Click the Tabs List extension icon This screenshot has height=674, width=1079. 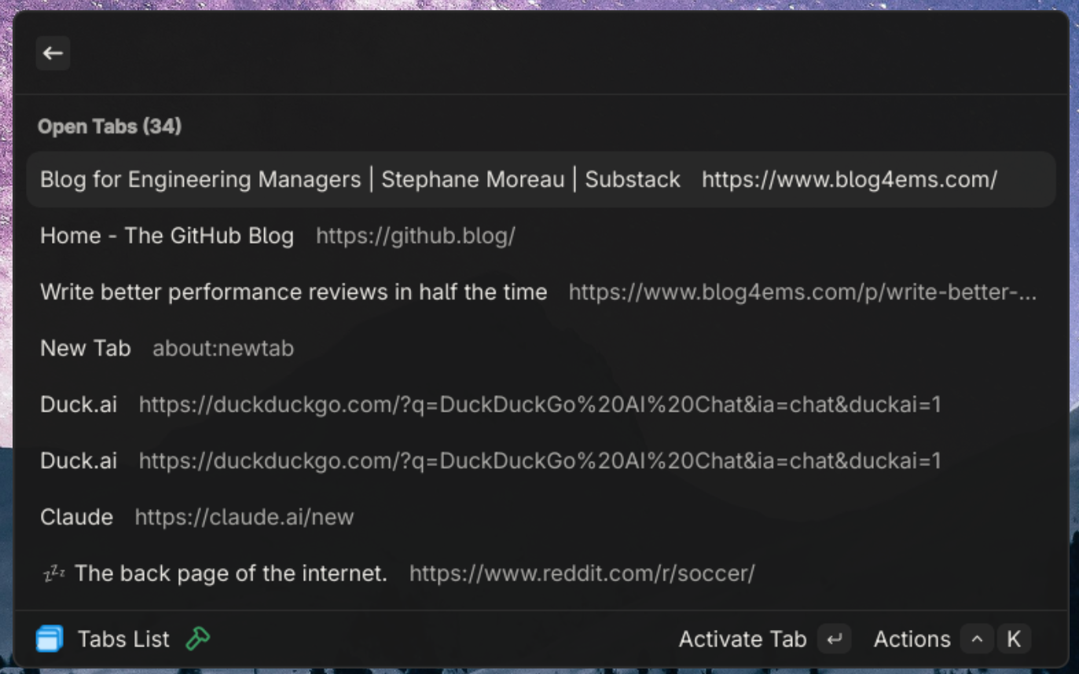tap(50, 639)
